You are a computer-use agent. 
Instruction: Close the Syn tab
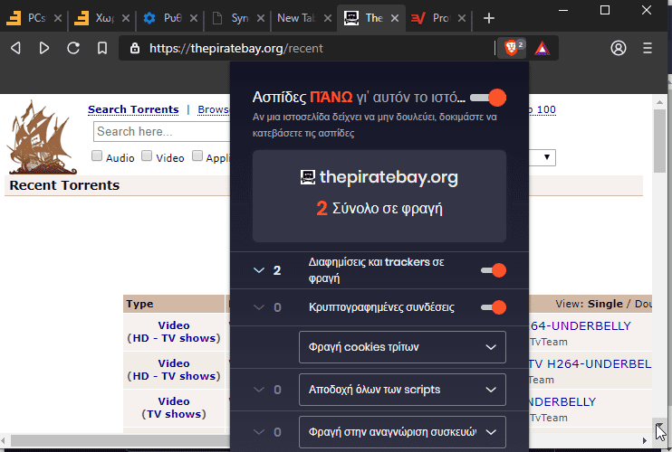pos(261,18)
